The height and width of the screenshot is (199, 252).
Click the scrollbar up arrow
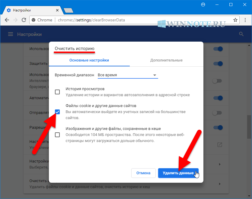249,46
